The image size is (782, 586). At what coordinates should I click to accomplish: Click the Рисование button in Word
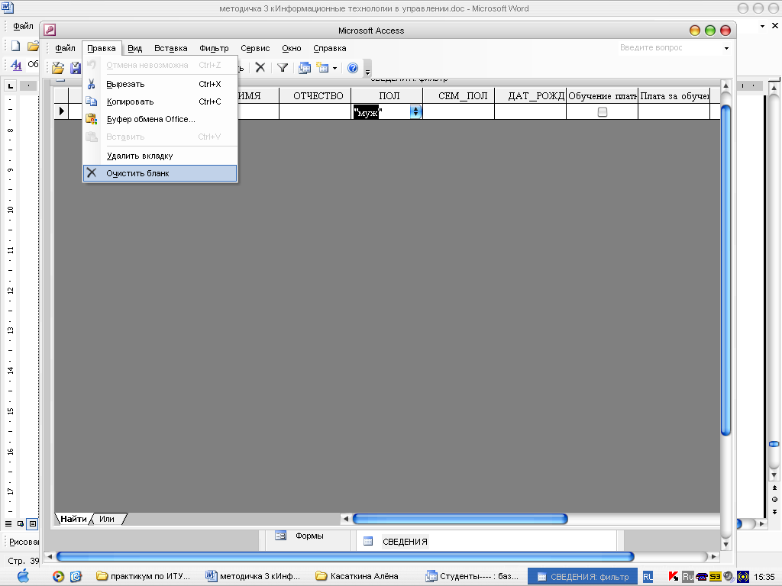(23, 542)
